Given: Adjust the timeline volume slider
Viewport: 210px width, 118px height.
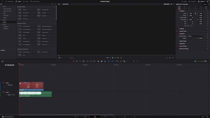Looking at the screenshot, I should pos(200,61).
